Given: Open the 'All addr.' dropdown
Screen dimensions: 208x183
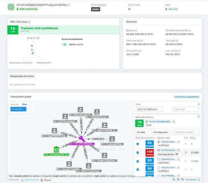Looking at the screenshot, I should point(143,132).
